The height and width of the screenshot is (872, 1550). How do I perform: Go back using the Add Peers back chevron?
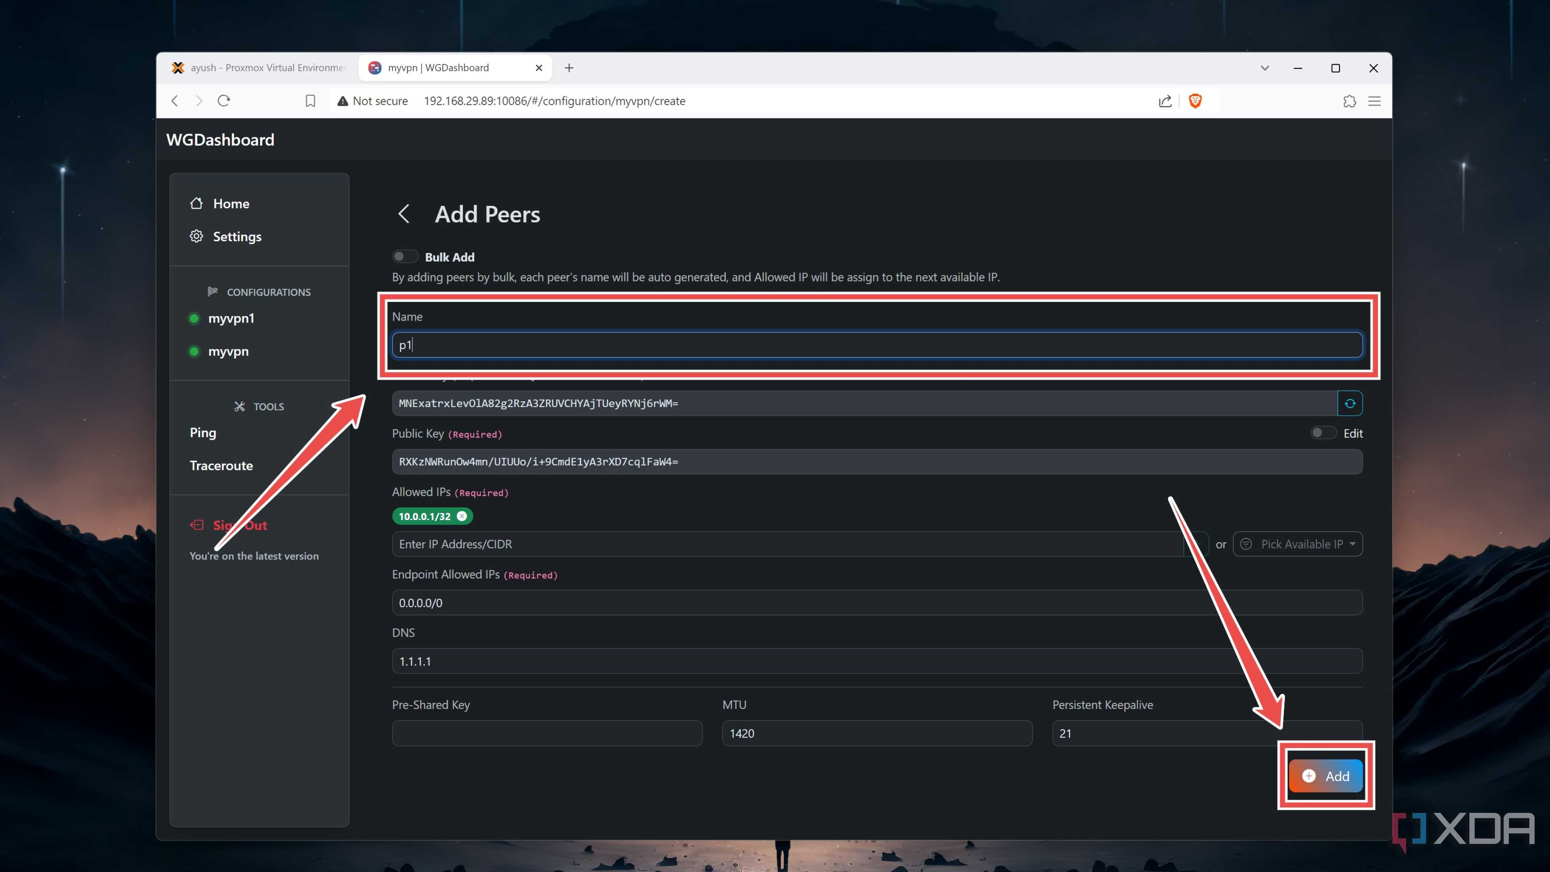[x=404, y=214]
